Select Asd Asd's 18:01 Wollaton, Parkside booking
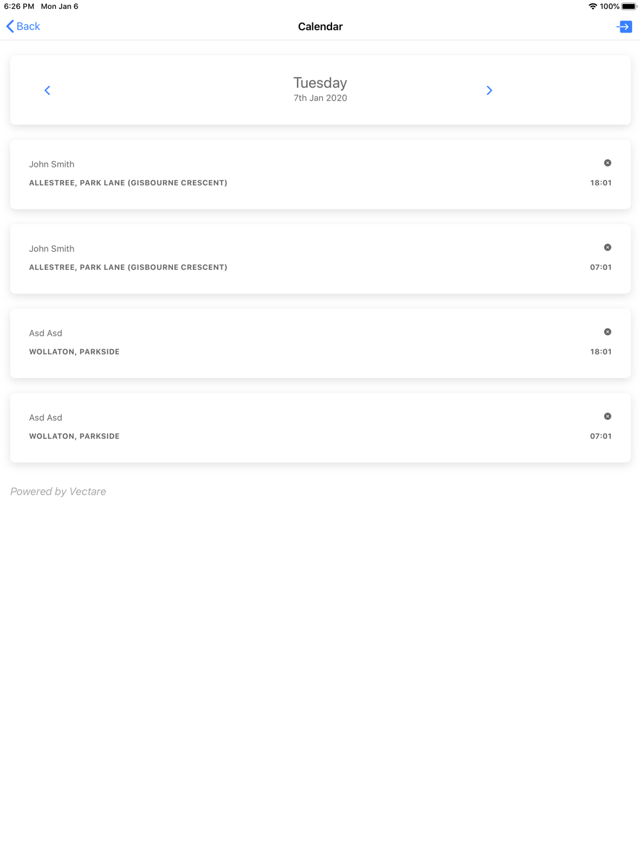Screen dimensions: 641x855 click(320, 344)
